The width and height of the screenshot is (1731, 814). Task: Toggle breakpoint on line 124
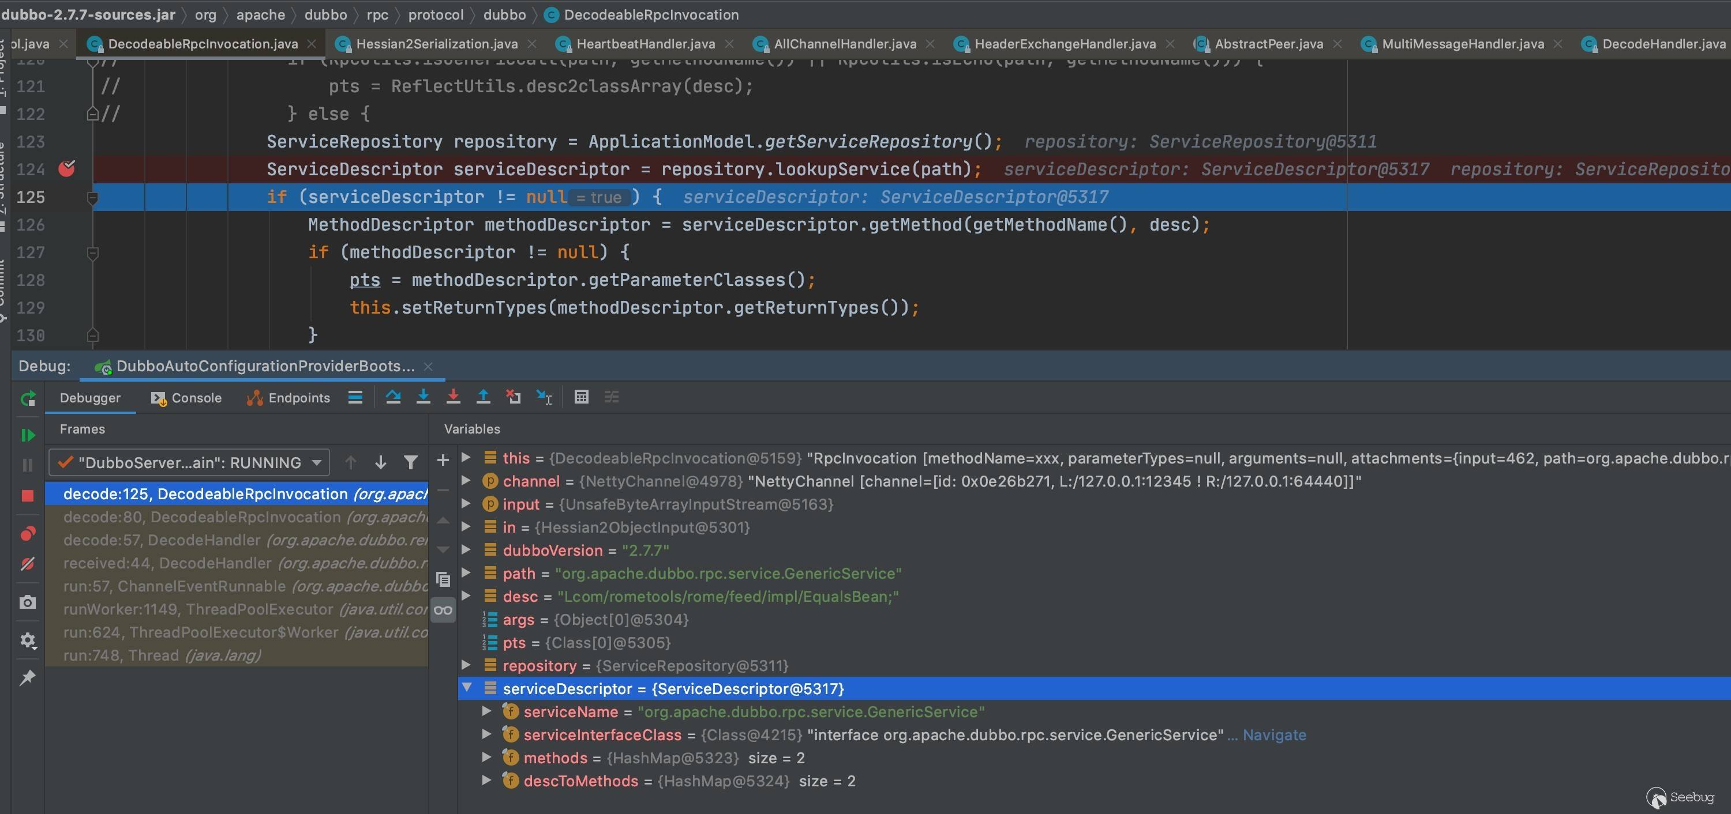[66, 168]
